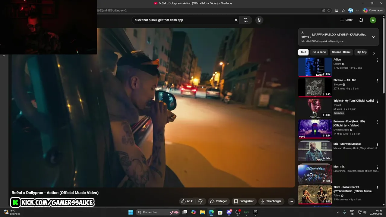Screen dimensions: 386x217
Task: Start voice search with microphone icon
Action: tap(259, 20)
